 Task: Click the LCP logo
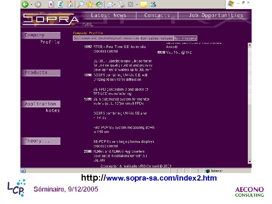tap(17, 188)
